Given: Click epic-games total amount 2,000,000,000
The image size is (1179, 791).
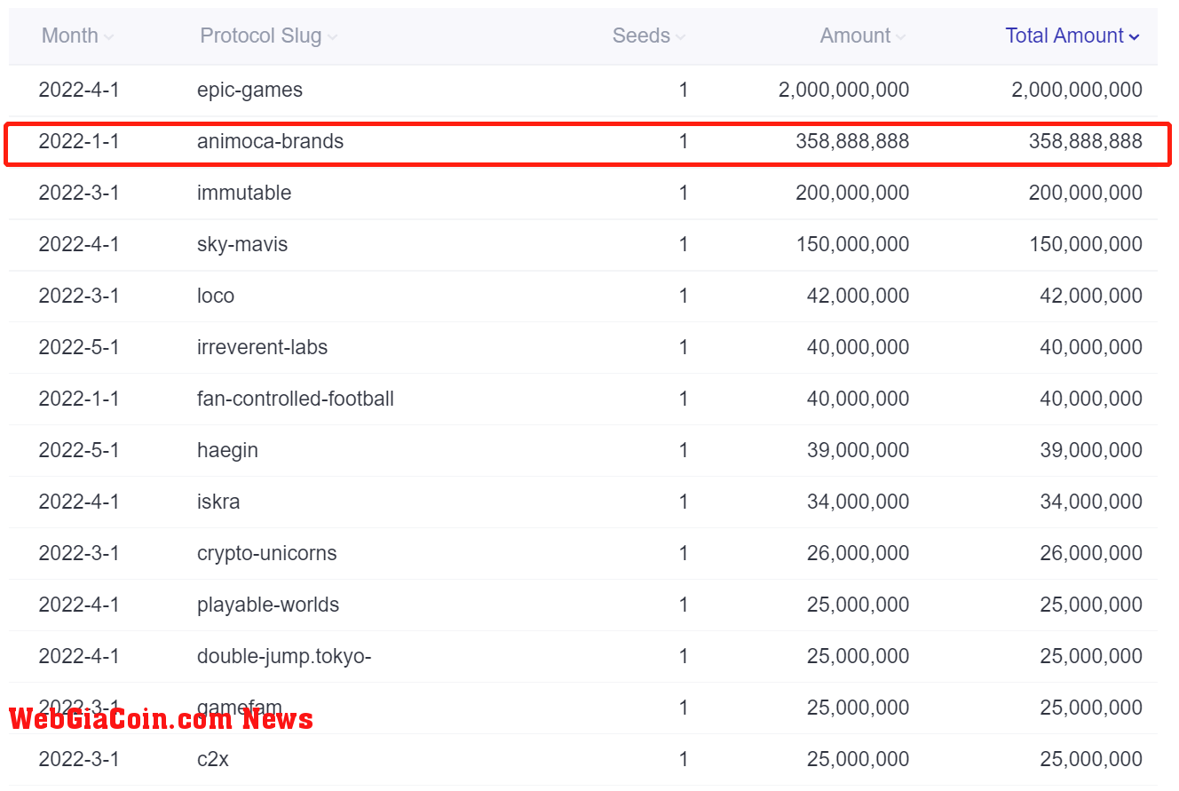Looking at the screenshot, I should [x=1077, y=90].
